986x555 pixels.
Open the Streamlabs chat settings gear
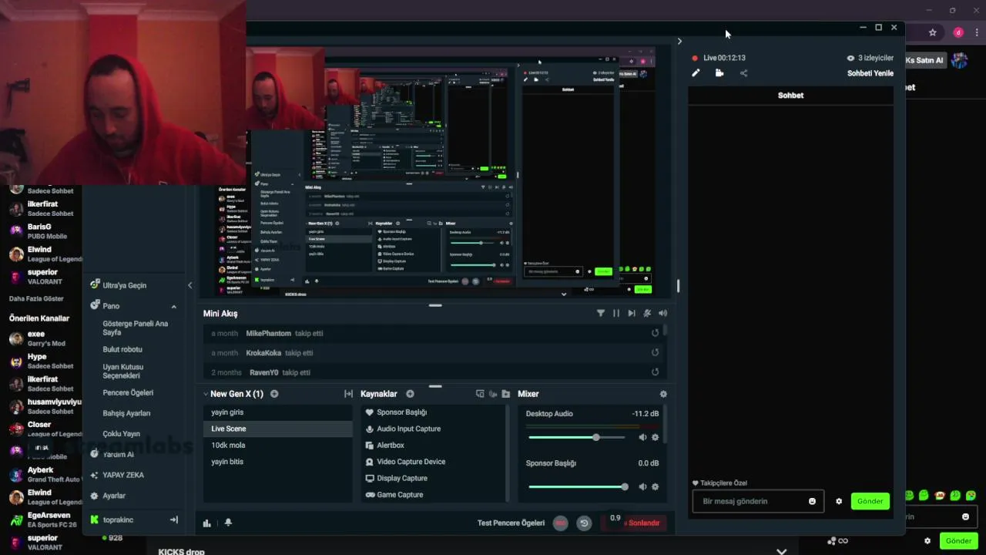pos(839,501)
